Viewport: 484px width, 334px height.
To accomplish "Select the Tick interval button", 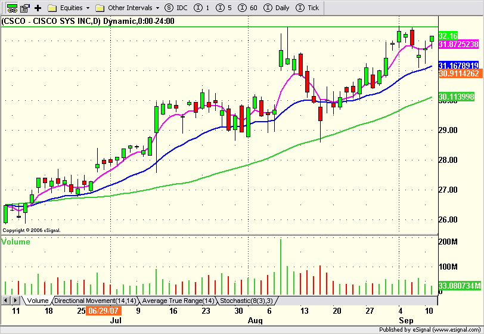I will tap(307, 8).
